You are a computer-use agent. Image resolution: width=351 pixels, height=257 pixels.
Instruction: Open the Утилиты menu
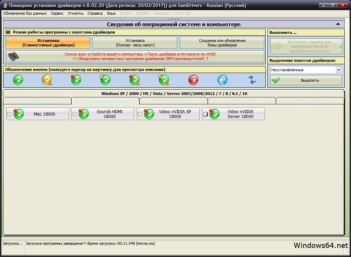(76, 13)
